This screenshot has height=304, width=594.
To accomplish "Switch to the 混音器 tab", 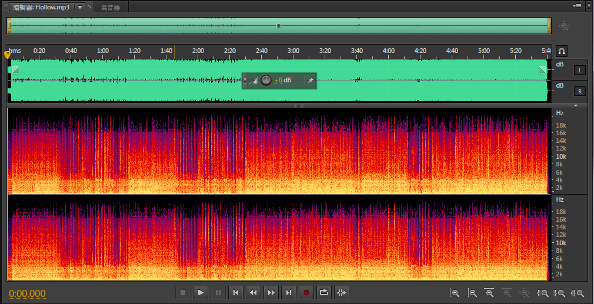I will (x=110, y=7).
